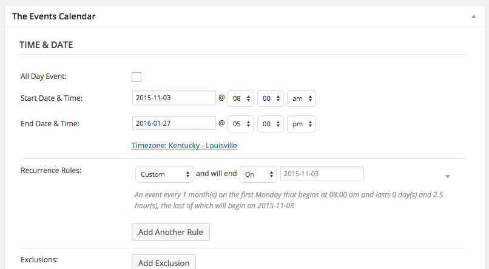Collapse the recurrence rule triangle
Screen dimensions: 489x269
[448, 176]
